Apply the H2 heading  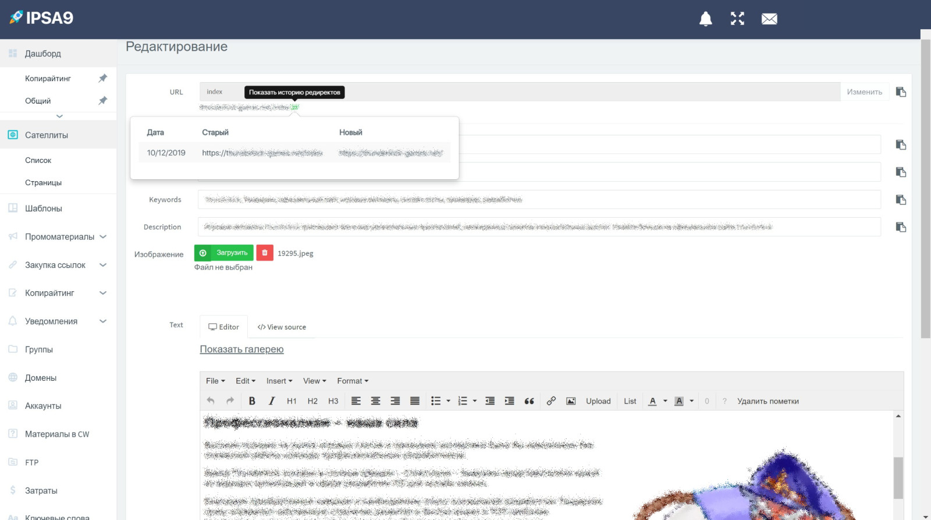pos(312,401)
